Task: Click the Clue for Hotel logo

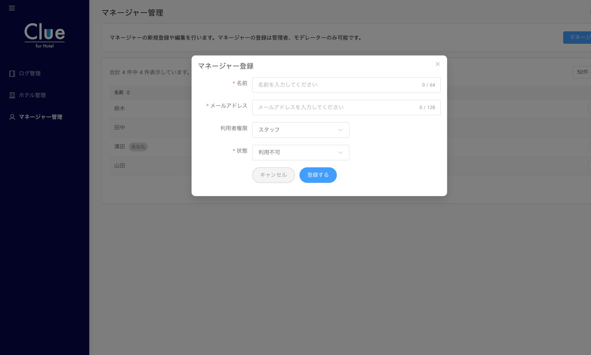Action: (x=45, y=35)
